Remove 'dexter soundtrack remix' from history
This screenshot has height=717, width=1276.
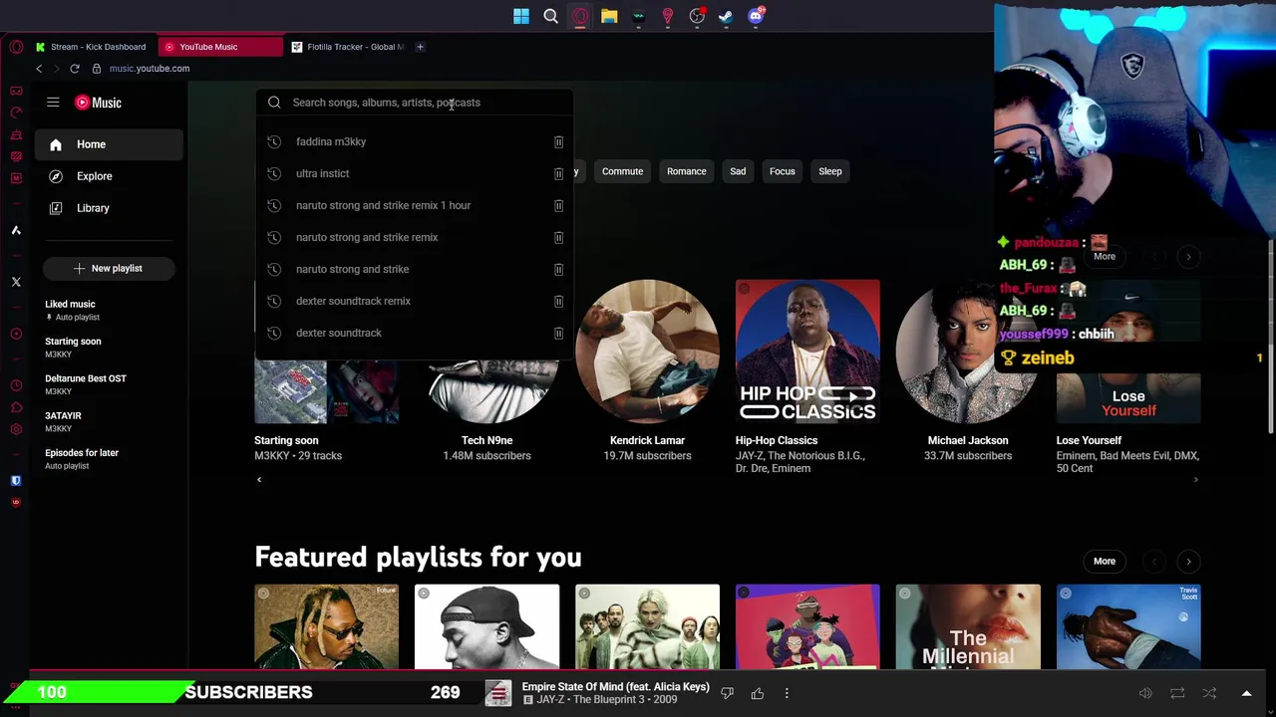point(558,301)
